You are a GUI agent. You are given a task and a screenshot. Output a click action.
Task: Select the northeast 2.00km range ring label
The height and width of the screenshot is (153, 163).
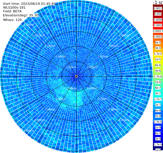point(103,56)
